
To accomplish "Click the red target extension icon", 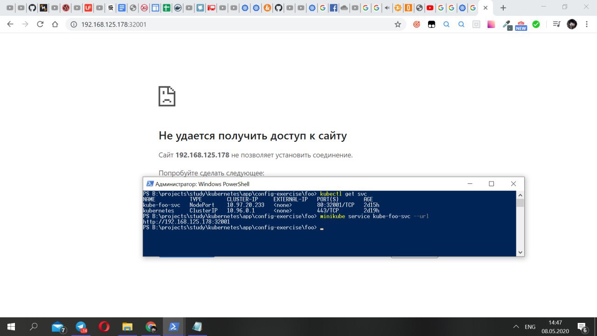I will pos(417,24).
